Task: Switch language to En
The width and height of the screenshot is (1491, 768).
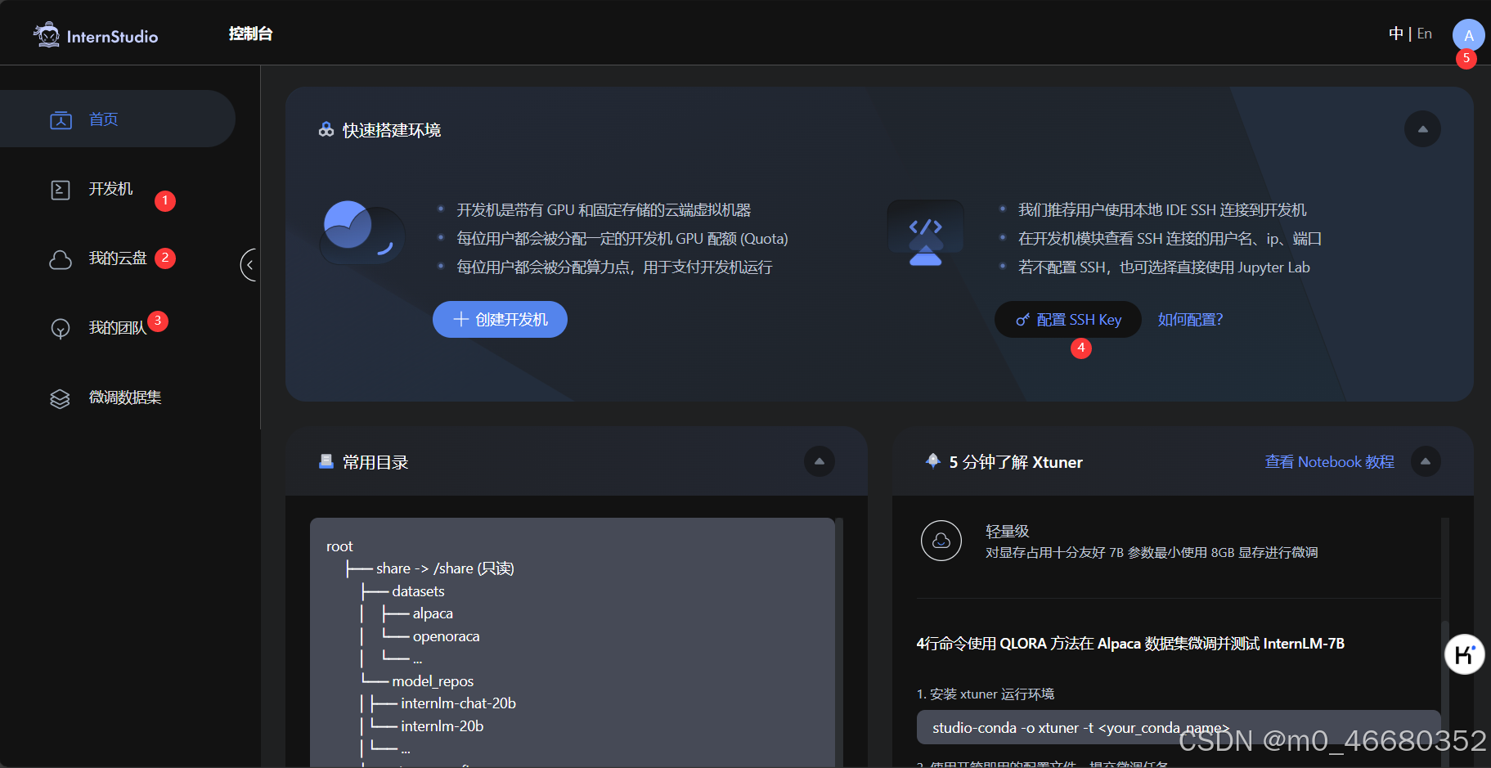Action: pyautogui.click(x=1424, y=34)
